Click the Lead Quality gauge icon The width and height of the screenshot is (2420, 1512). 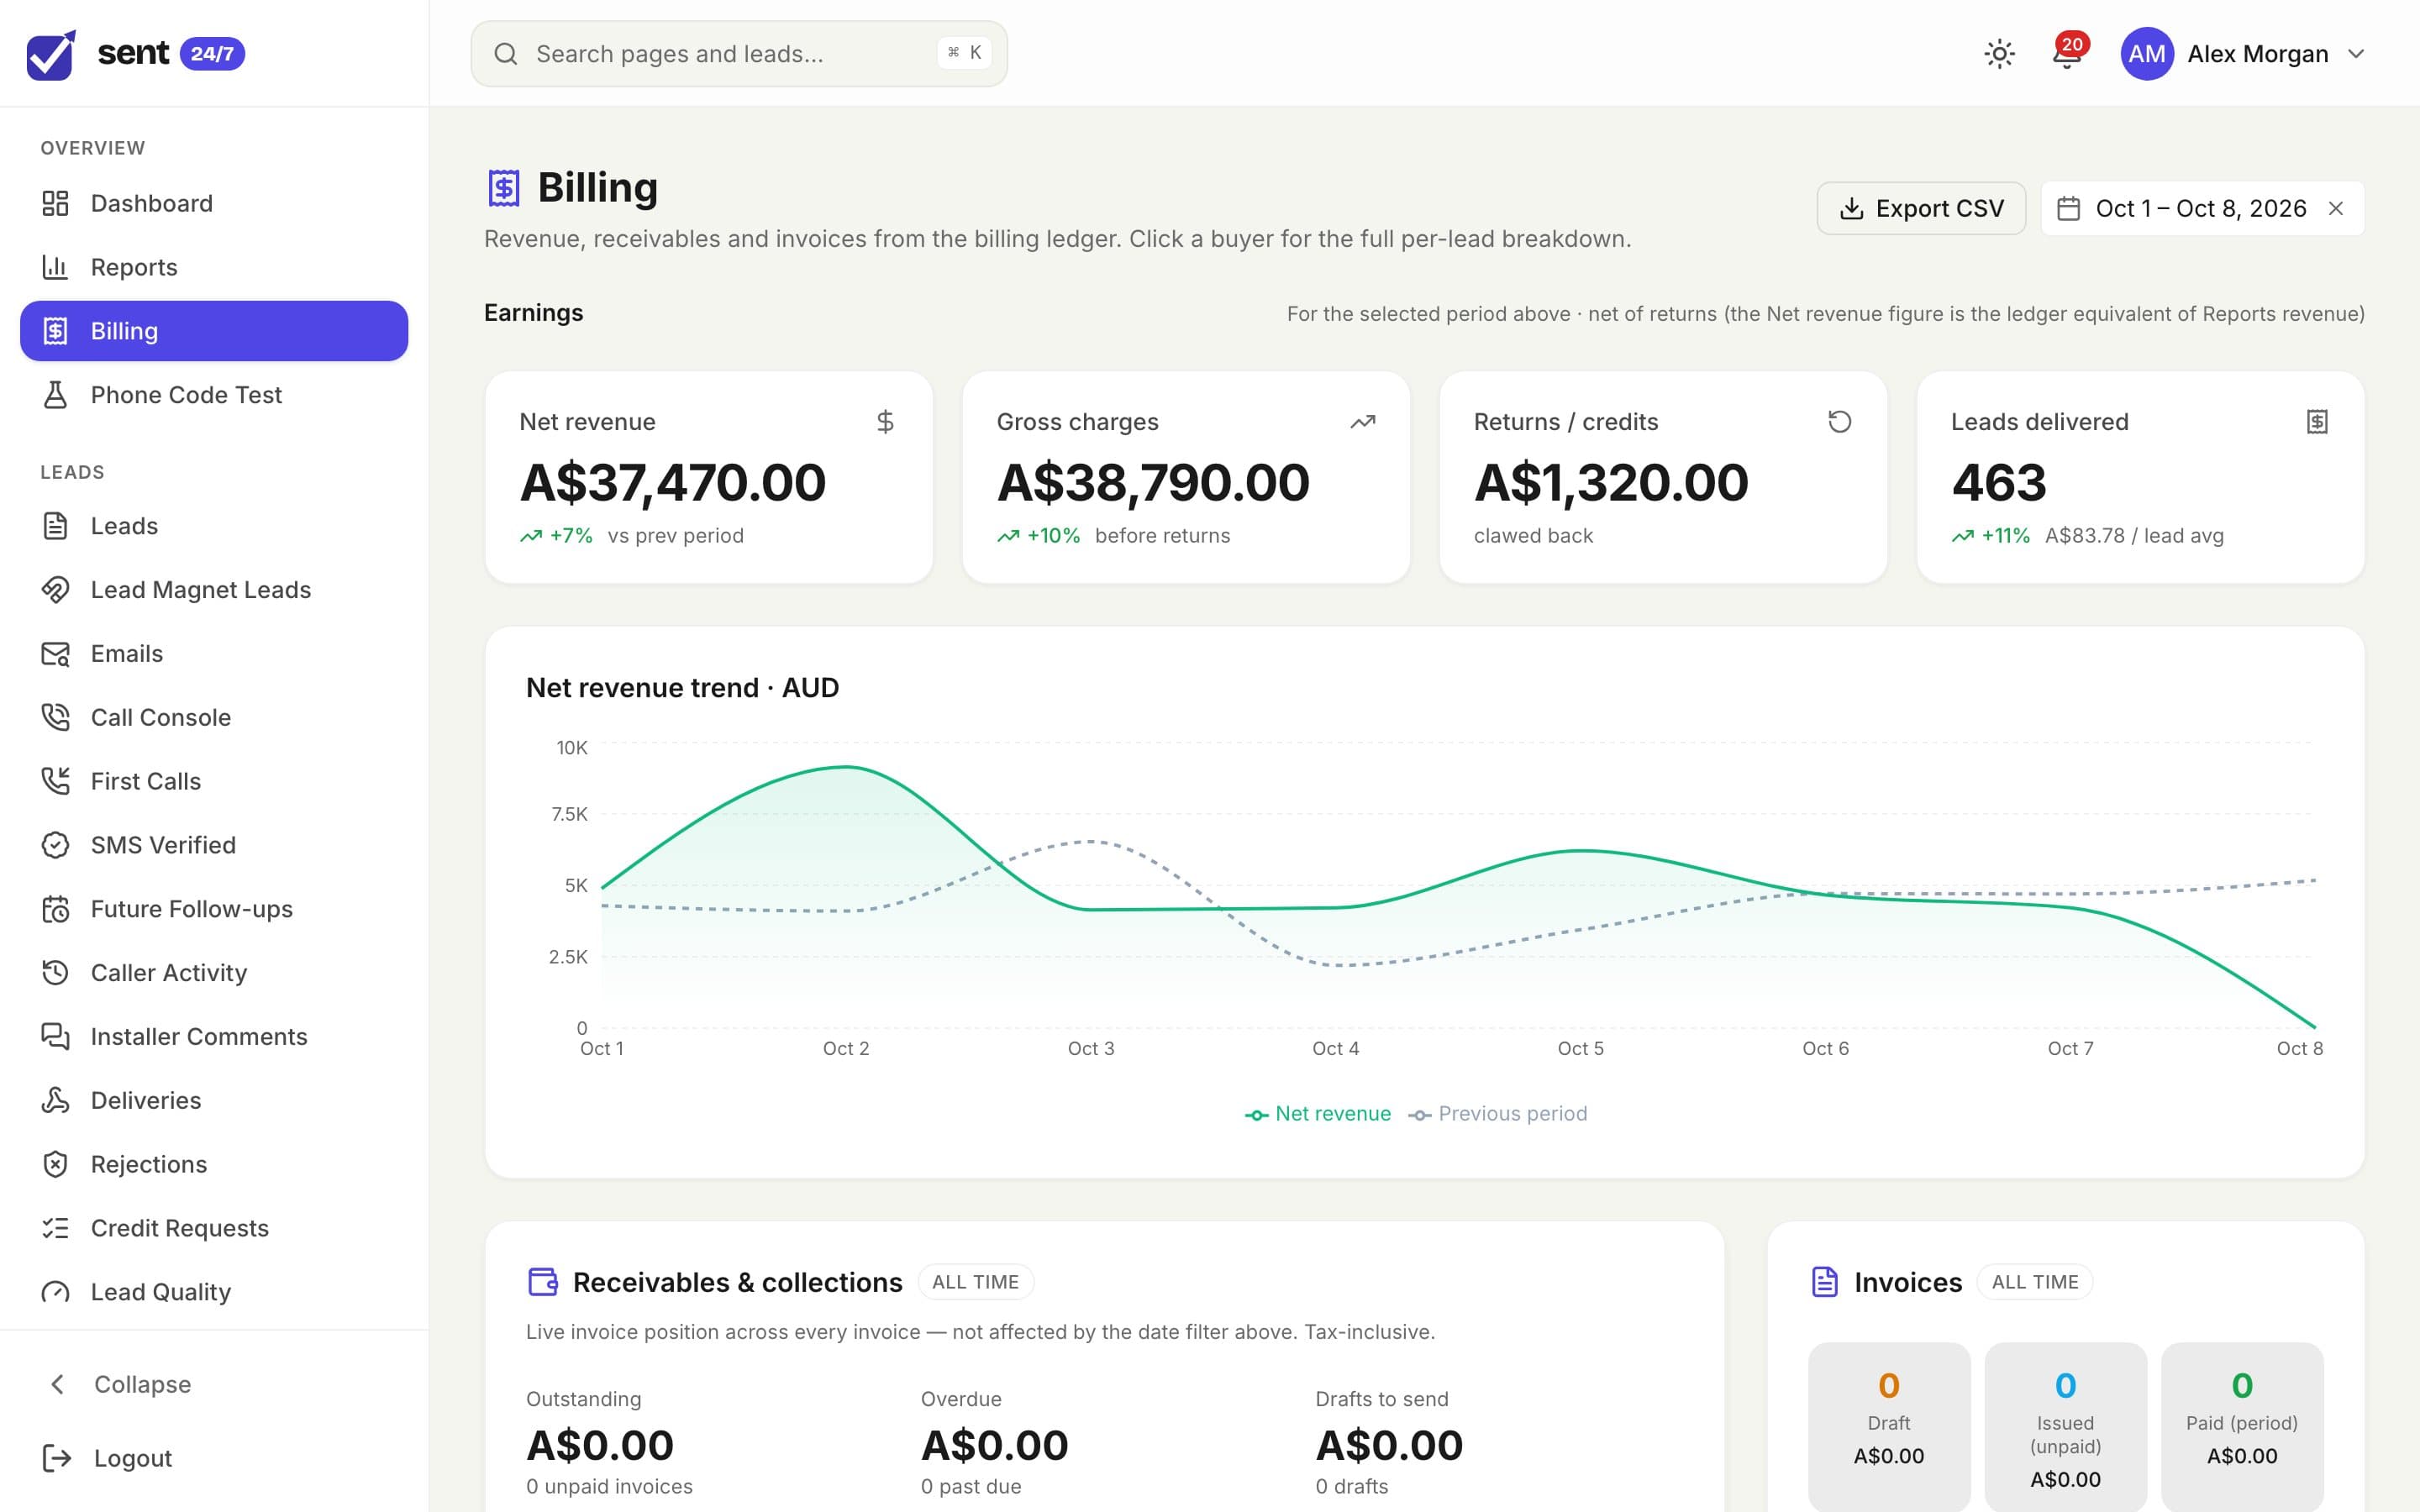click(55, 1292)
